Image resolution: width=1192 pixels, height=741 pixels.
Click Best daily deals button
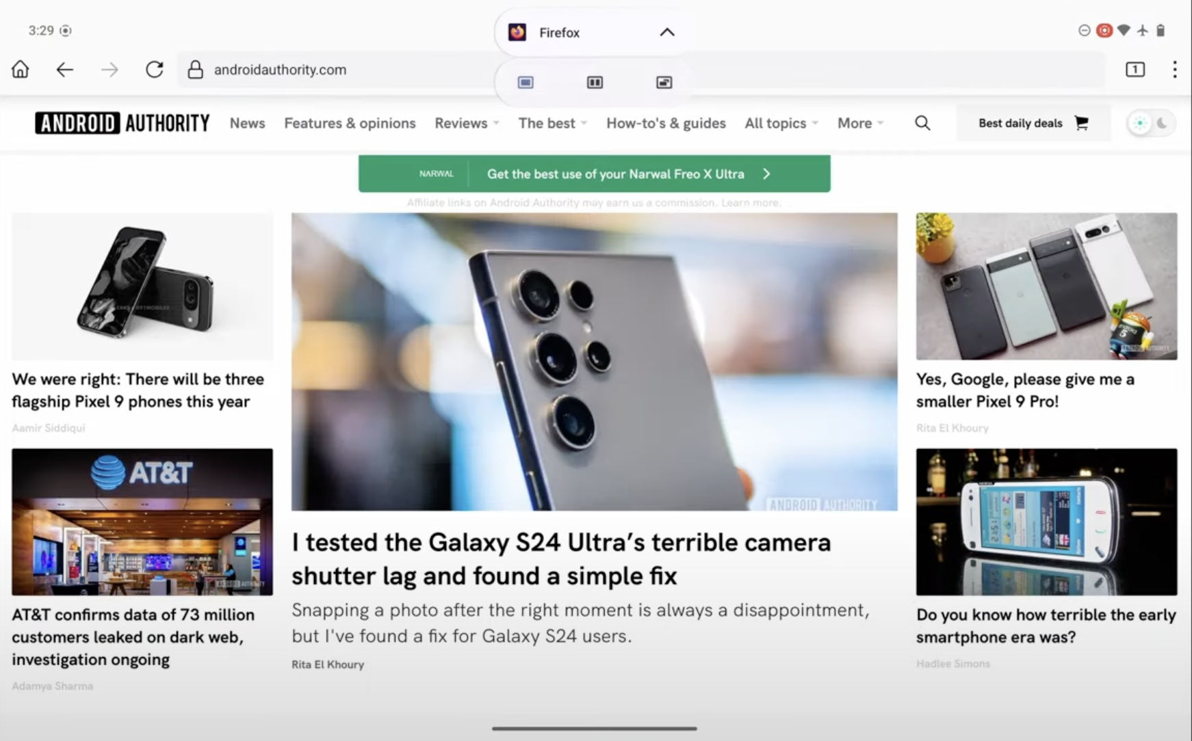pyautogui.click(x=1033, y=123)
